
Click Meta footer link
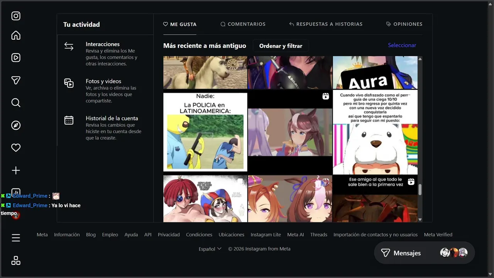[42, 234]
